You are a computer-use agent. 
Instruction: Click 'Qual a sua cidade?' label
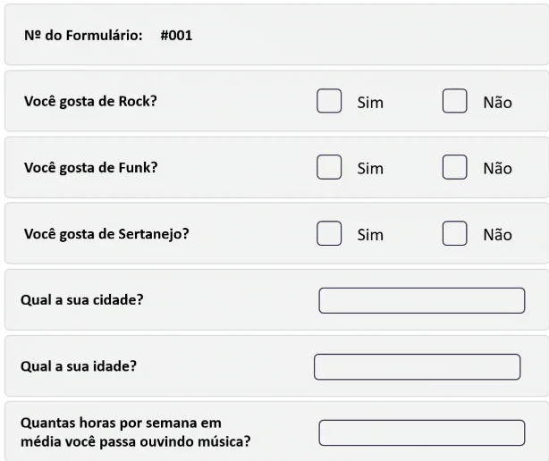(82, 299)
